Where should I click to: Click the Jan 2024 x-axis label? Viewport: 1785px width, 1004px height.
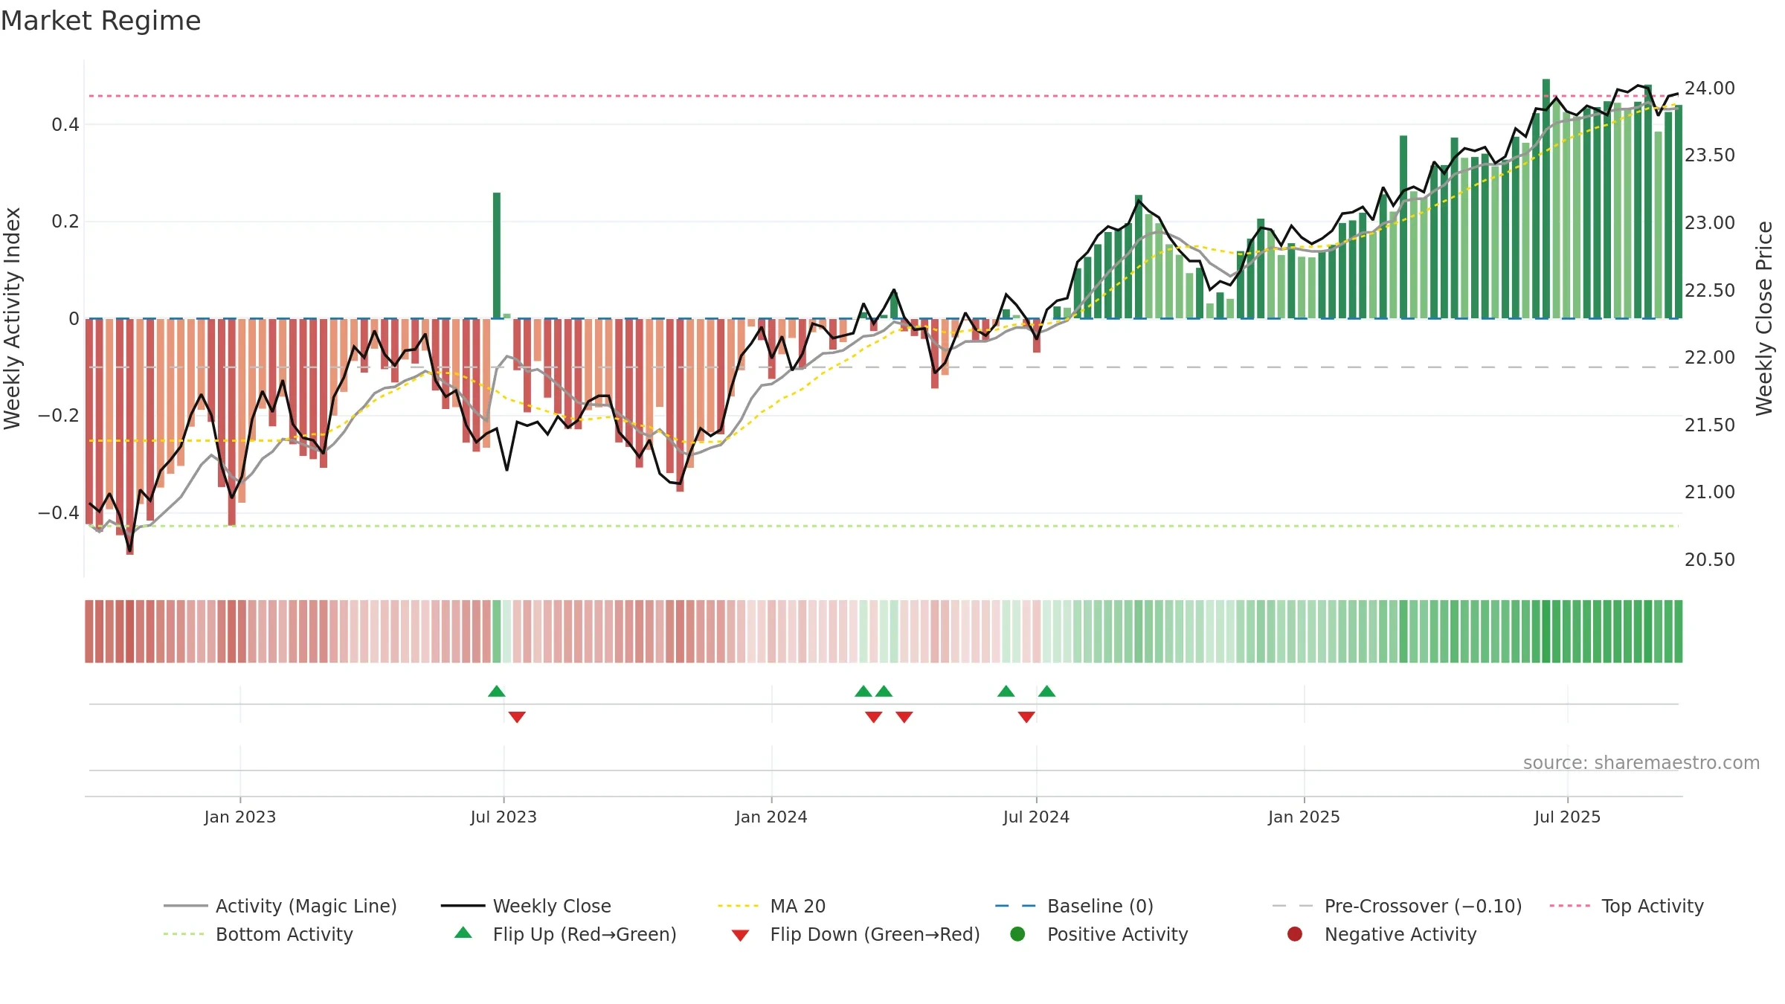pyautogui.click(x=771, y=817)
